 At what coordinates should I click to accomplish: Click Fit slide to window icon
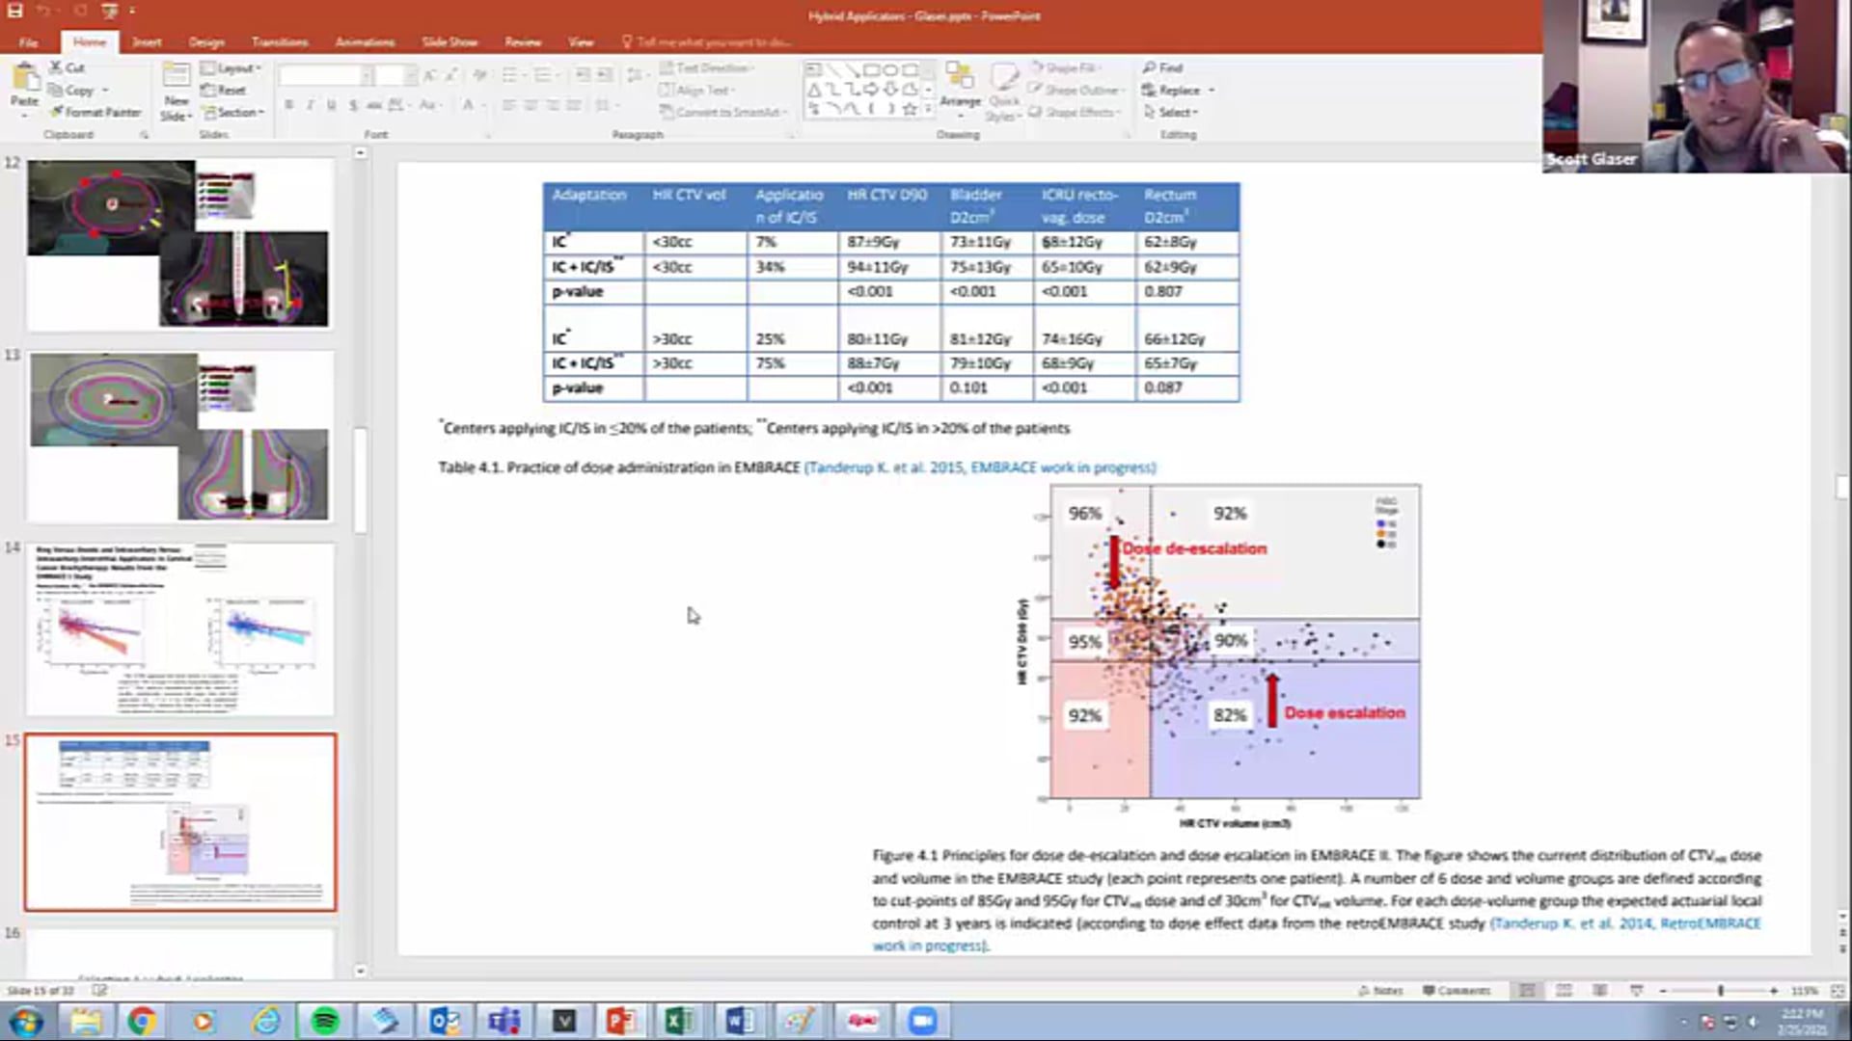click(x=1837, y=990)
